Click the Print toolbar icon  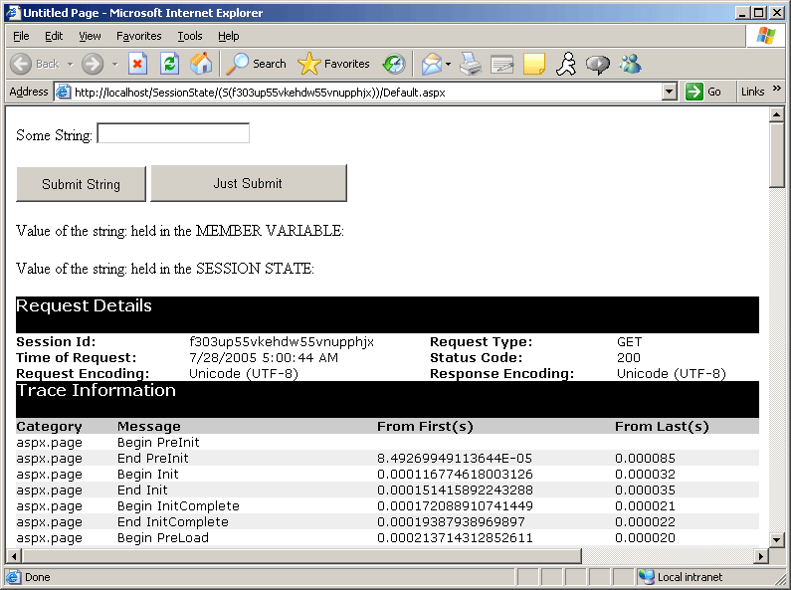[471, 64]
